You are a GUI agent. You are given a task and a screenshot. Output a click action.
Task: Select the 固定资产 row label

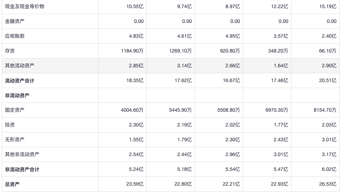pyautogui.click(x=15, y=110)
